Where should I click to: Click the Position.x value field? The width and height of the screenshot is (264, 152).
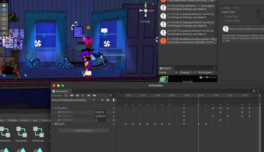tap(100, 112)
